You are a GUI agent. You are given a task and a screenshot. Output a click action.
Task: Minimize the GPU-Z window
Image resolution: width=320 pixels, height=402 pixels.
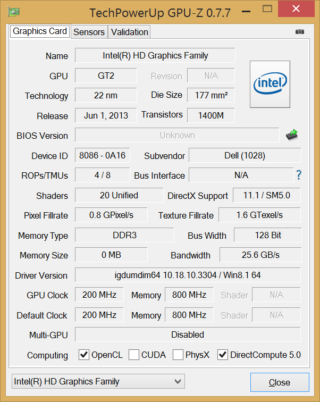coord(246,12)
